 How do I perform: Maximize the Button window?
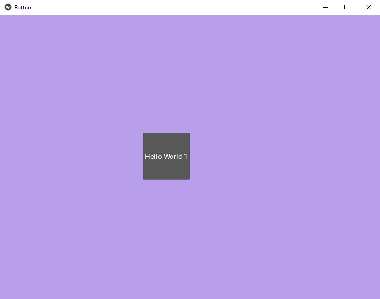tap(347, 7)
